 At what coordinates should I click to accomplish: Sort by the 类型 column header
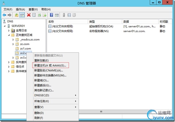pyautogui.click(x=105, y=22)
